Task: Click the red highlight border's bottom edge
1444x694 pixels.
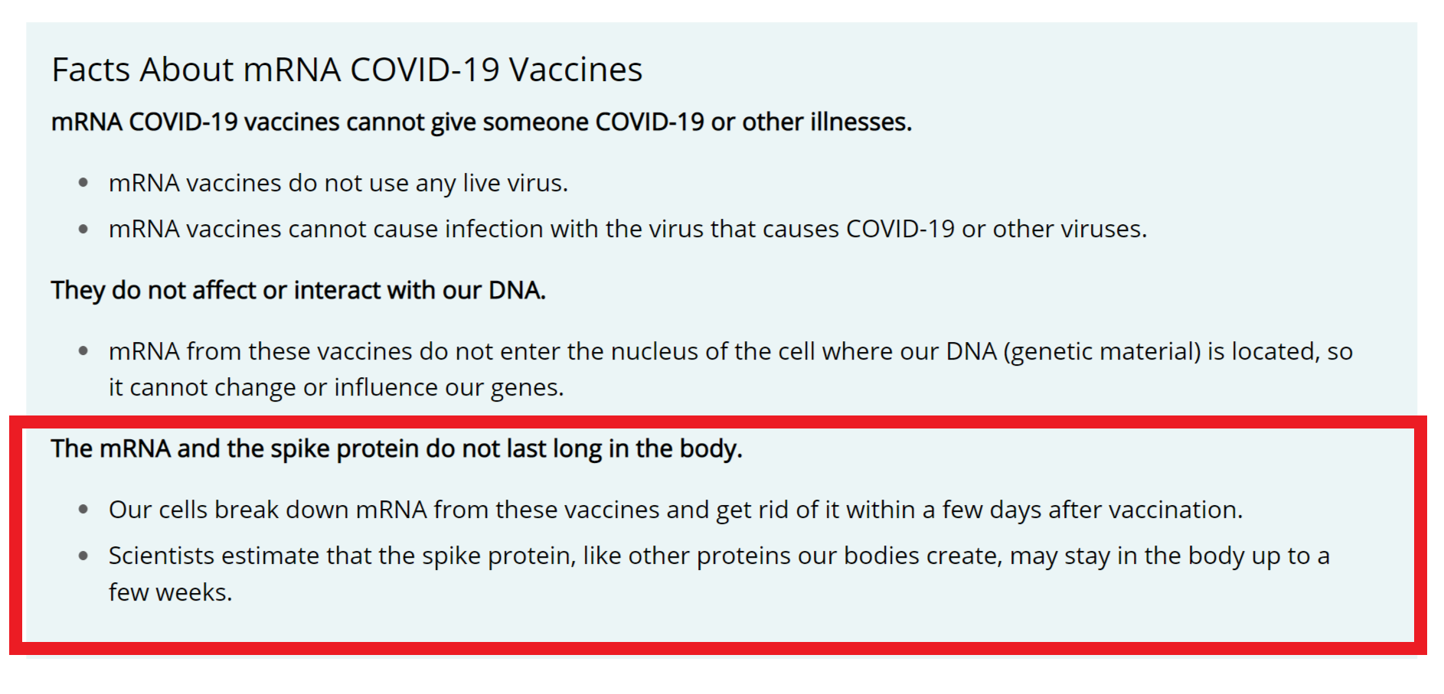Action: tap(718, 649)
